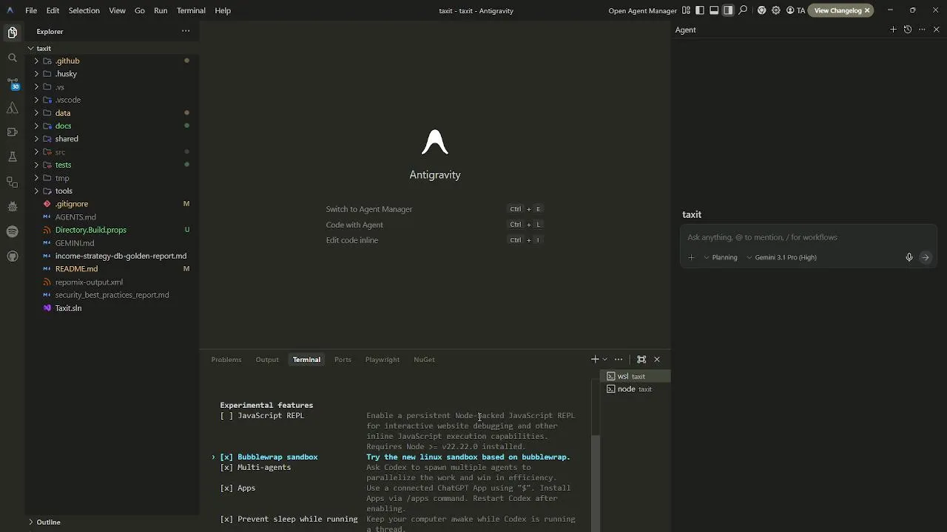Toggle primary side bar layout icon

(700, 10)
